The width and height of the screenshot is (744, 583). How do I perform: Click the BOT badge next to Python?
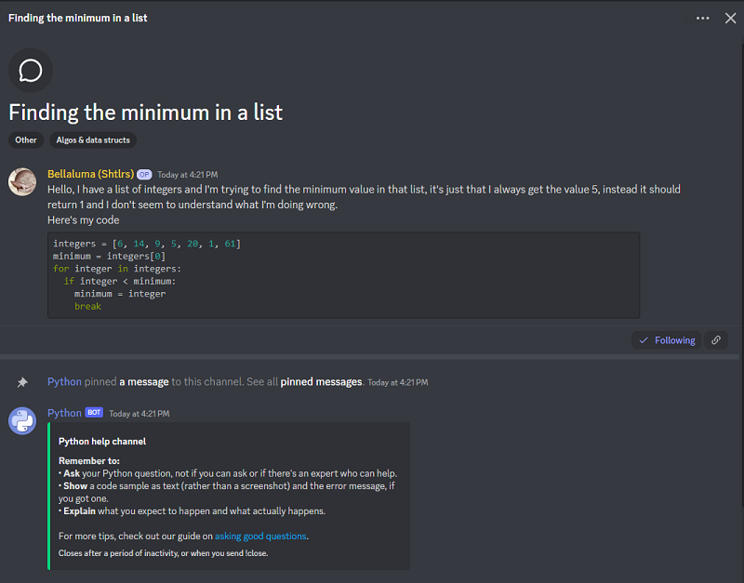93,413
